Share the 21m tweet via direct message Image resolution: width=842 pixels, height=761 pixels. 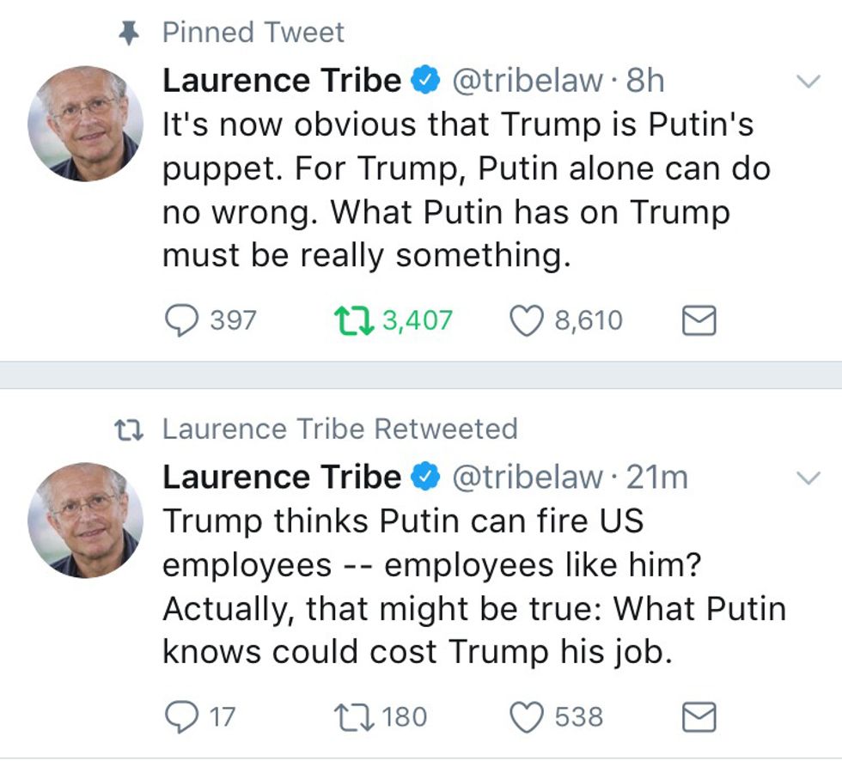[699, 717]
